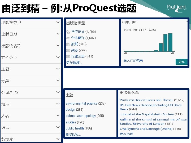Click the 更新 button
Image resolution: width=191 pixels, height=143 pixels.
point(181,62)
